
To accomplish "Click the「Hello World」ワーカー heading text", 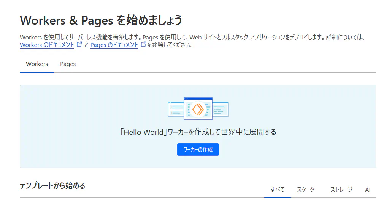I will coord(198,132).
